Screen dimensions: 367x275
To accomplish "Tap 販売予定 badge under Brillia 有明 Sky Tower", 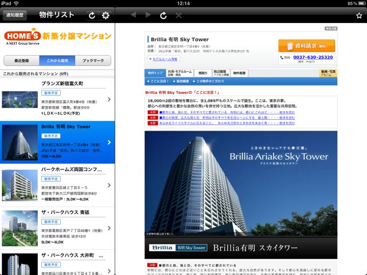I will tap(51, 136).
